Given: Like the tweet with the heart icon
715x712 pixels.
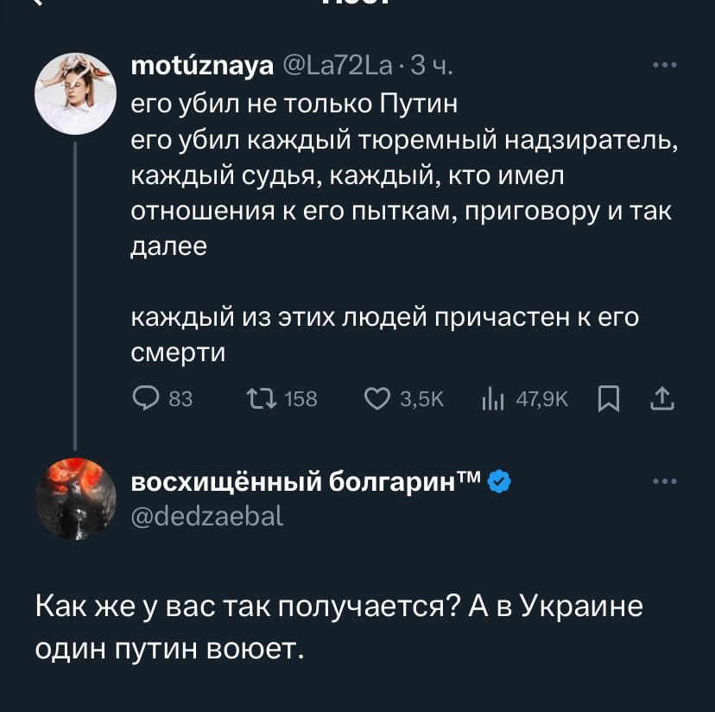Looking at the screenshot, I should click(x=376, y=398).
